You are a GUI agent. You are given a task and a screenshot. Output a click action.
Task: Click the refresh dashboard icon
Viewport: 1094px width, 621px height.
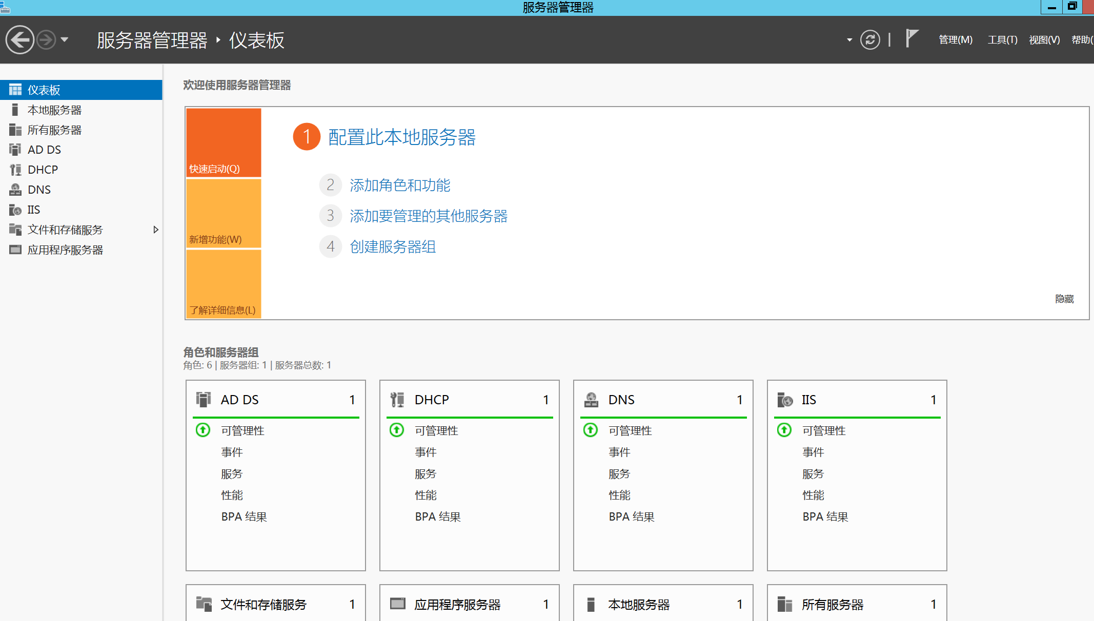(x=870, y=39)
